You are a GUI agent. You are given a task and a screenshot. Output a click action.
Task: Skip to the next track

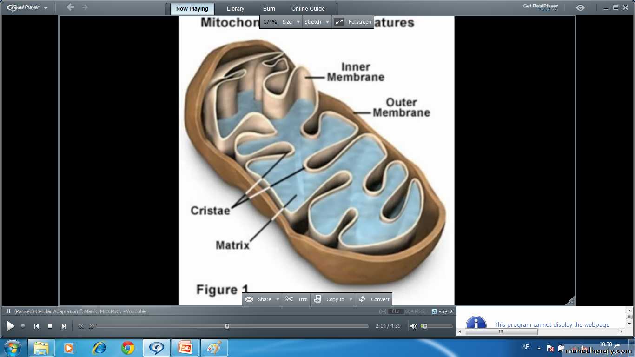click(x=64, y=326)
